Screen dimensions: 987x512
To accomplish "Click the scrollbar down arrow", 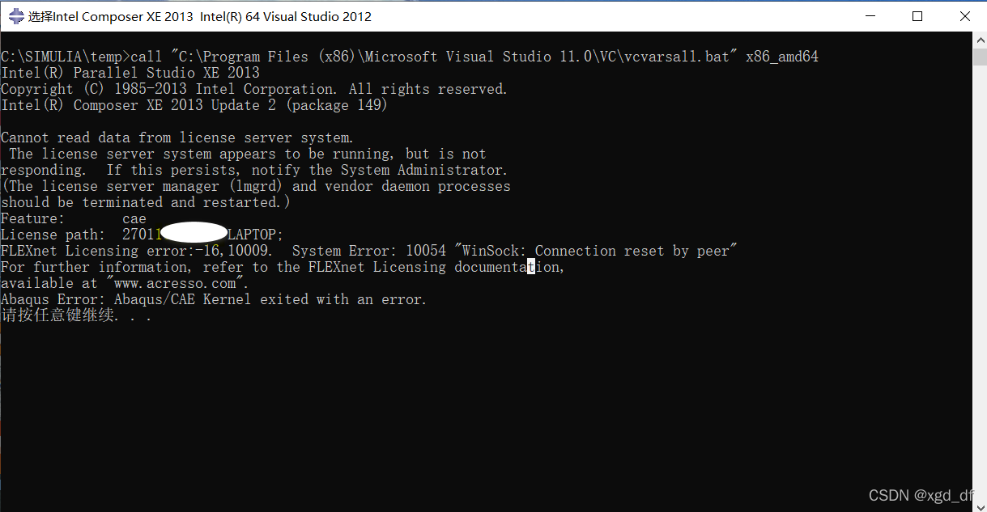I will click(x=980, y=505).
